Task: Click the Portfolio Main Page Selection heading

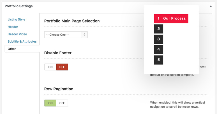Action: click(x=72, y=21)
